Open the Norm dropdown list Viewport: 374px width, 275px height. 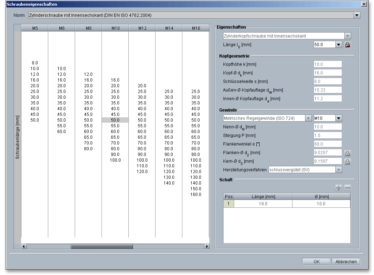356,15
